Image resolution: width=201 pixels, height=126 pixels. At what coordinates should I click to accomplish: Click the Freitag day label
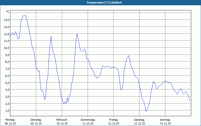coord(114,120)
